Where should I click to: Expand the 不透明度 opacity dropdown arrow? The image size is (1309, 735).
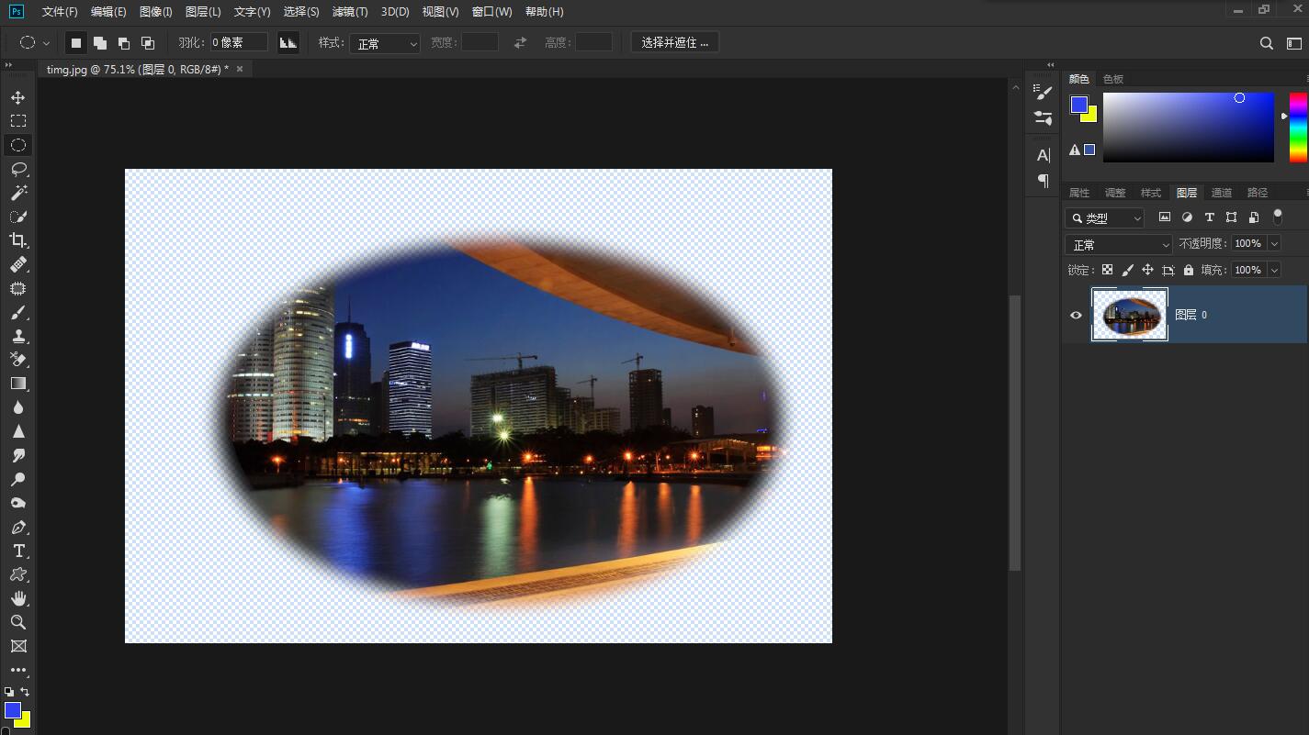pos(1274,243)
